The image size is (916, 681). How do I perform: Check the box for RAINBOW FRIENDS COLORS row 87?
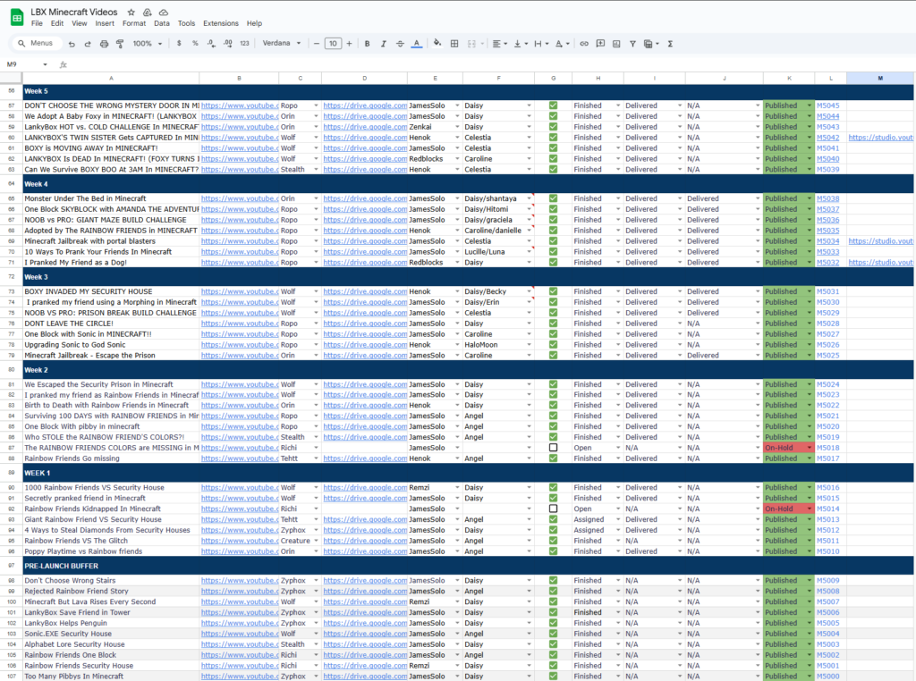point(553,448)
